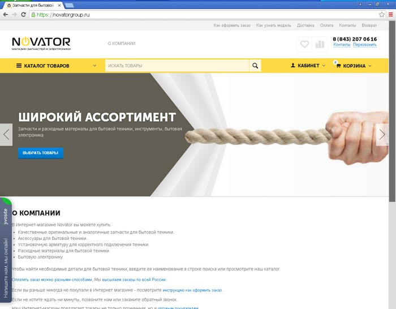Reload the page in browser toolbar
396x309 pixels.
click(23, 15)
